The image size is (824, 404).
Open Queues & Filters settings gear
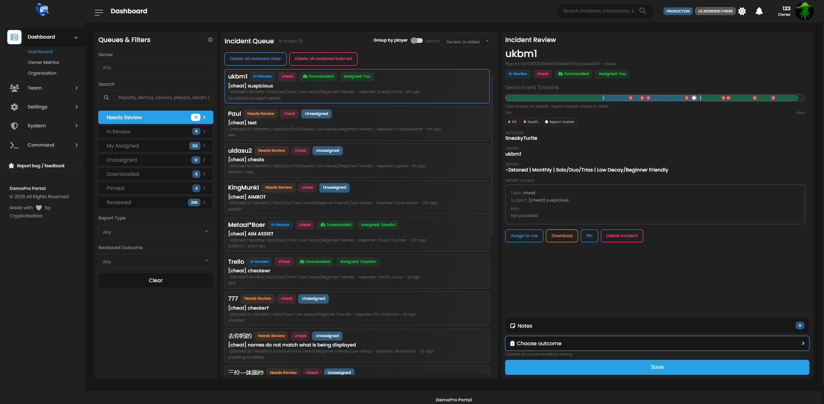tap(210, 40)
